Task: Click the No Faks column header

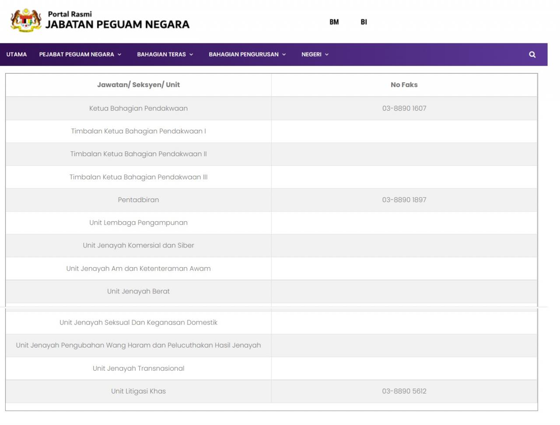Action: 404,85
